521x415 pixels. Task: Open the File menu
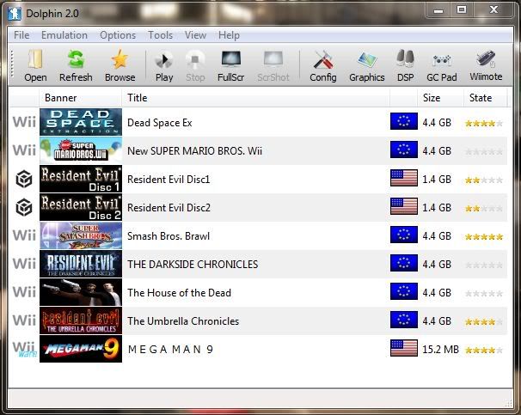tap(21, 35)
